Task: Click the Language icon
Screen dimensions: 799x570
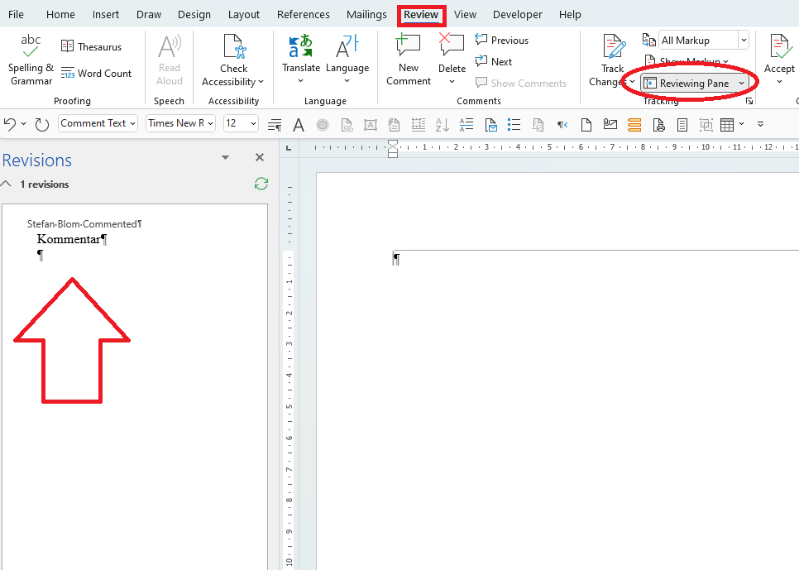Action: (x=347, y=46)
